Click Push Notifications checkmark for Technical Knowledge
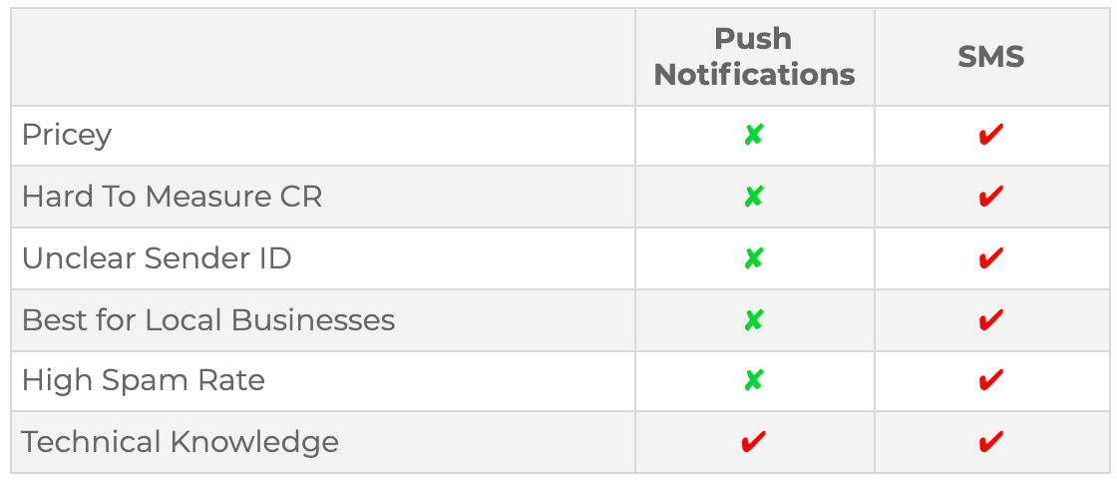 pyautogui.click(x=754, y=442)
